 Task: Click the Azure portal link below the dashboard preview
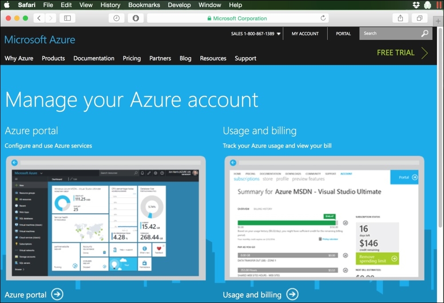tap(25, 295)
